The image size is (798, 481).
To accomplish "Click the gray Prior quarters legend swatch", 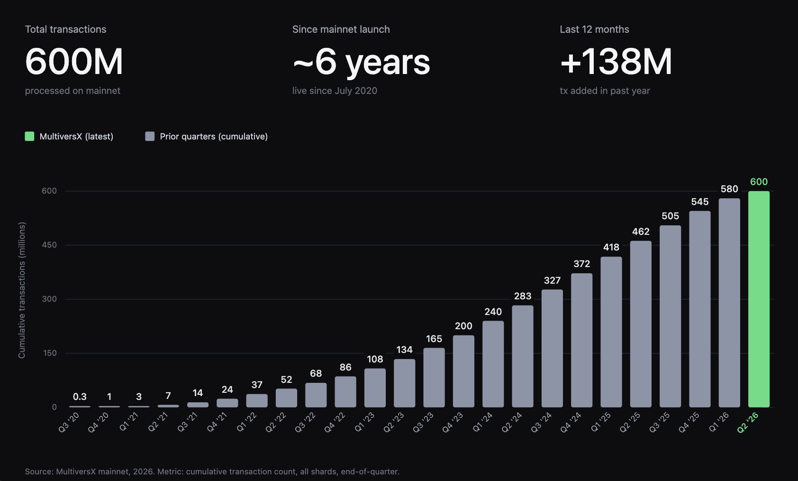I will [150, 137].
